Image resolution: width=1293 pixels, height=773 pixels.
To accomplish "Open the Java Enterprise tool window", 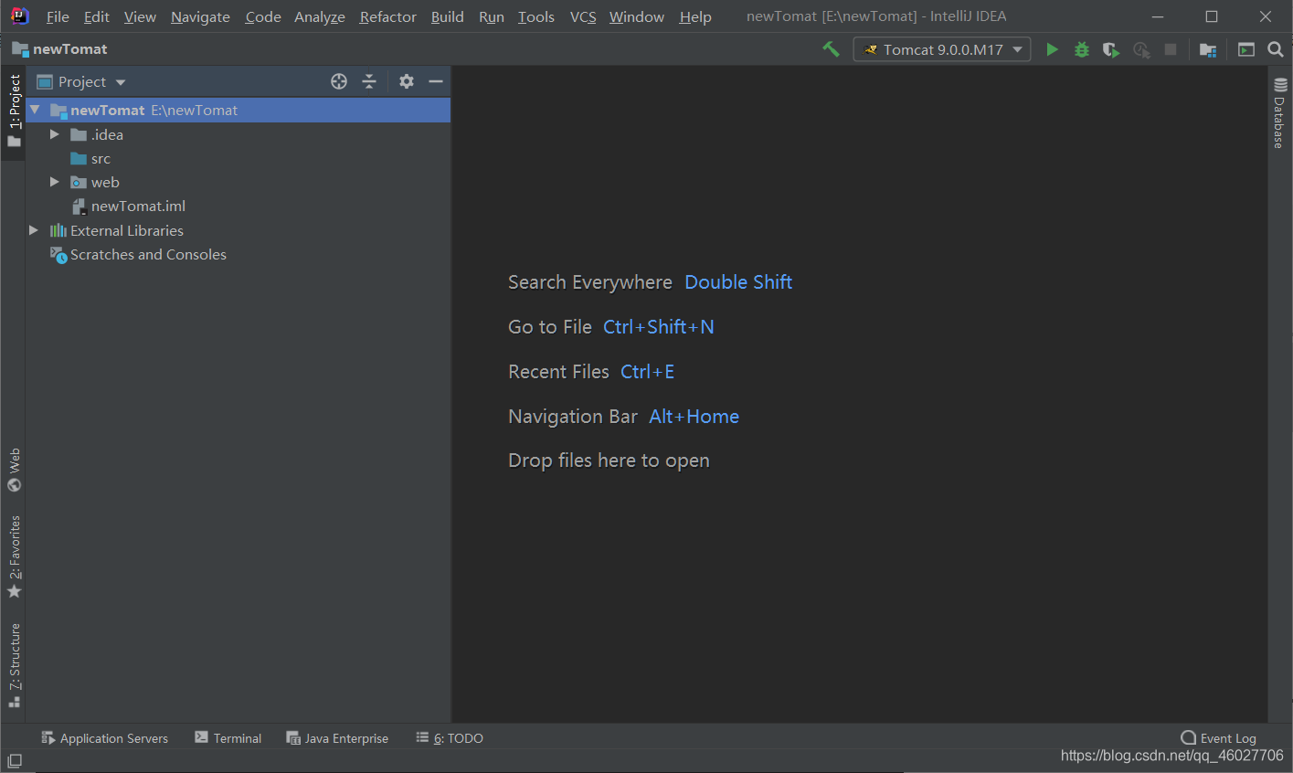I will click(337, 738).
